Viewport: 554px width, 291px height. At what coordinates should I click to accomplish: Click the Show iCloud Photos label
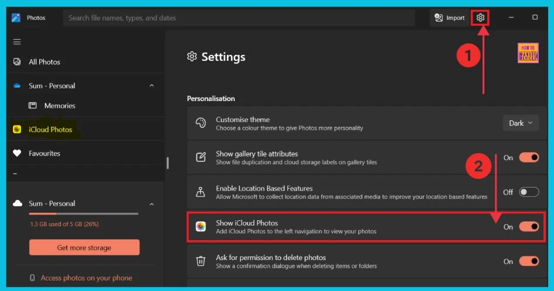click(247, 223)
